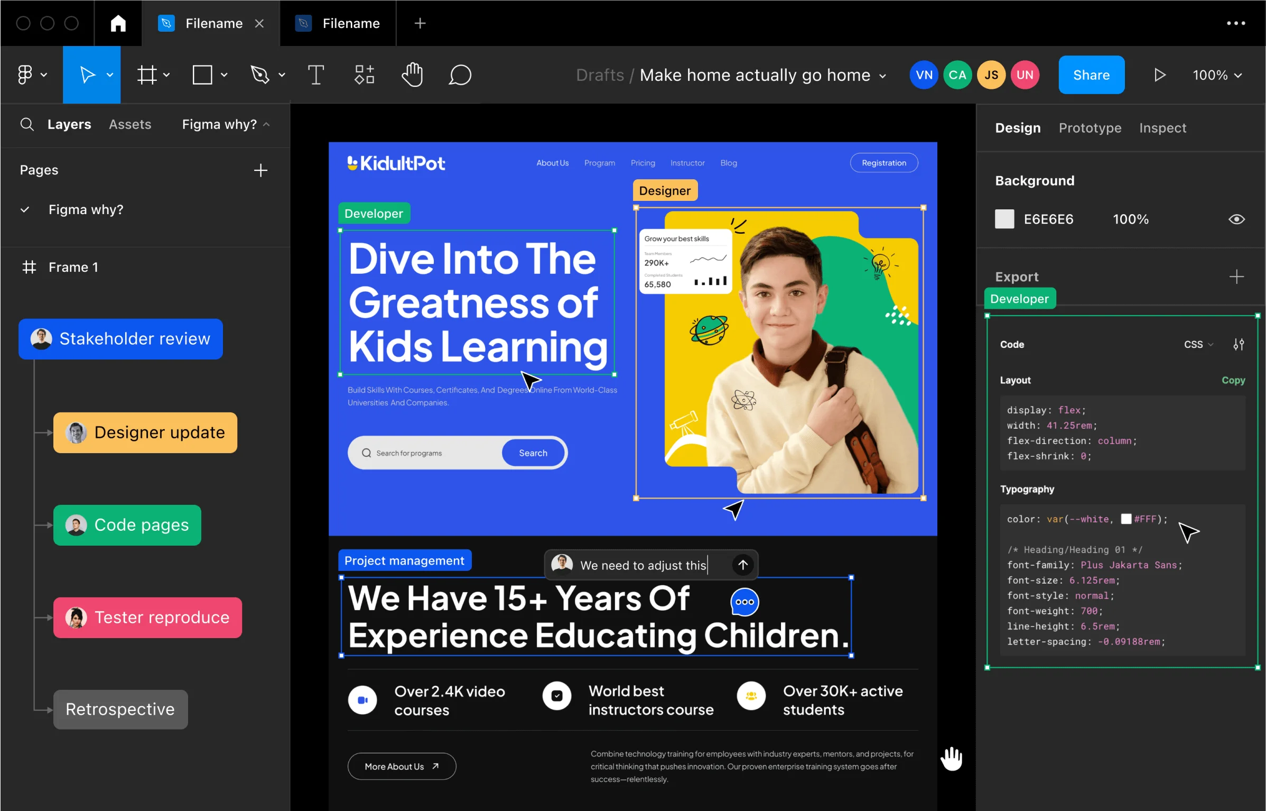This screenshot has height=811, width=1266.
Task: Go to the Home screen icon
Action: [x=118, y=23]
